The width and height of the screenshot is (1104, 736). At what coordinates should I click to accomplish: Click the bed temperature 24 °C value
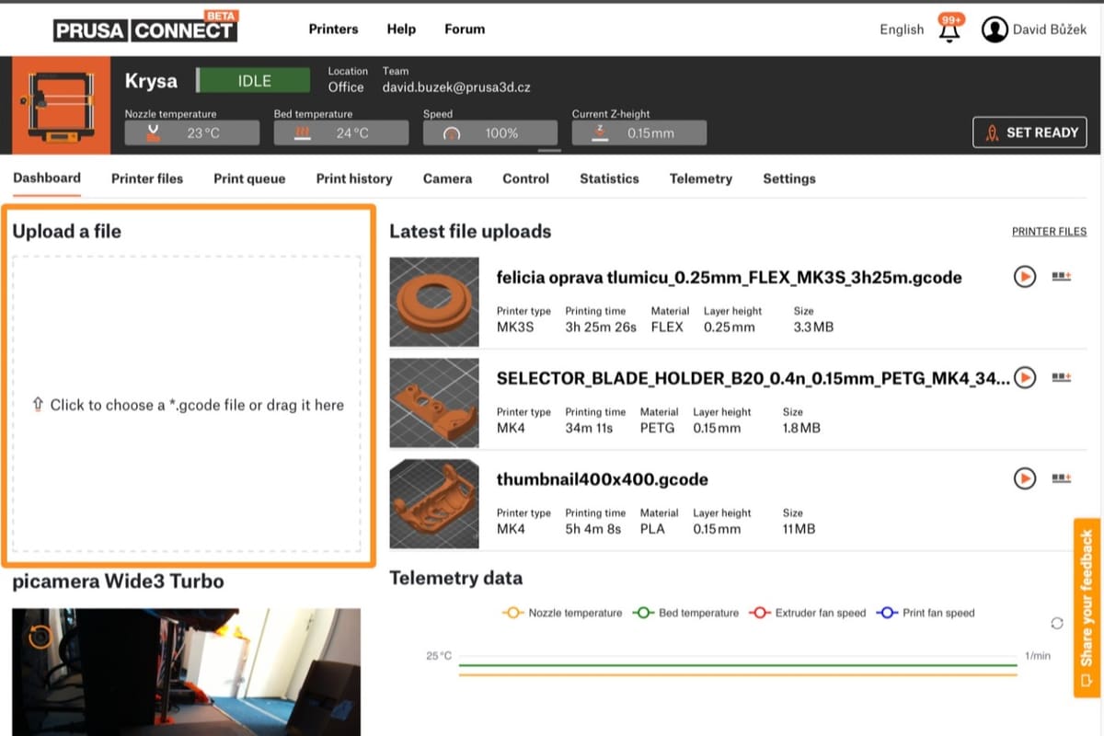pos(352,133)
